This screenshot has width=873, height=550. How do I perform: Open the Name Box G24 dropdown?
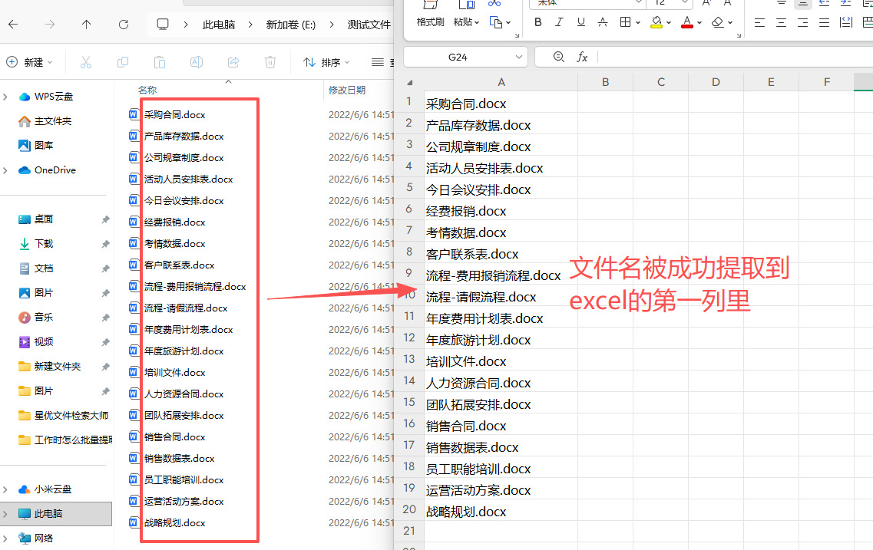[519, 57]
